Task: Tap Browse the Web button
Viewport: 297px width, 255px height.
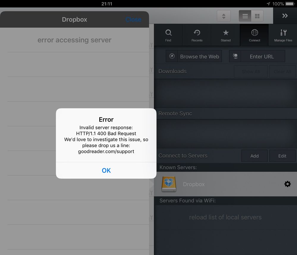Action: 194,56
